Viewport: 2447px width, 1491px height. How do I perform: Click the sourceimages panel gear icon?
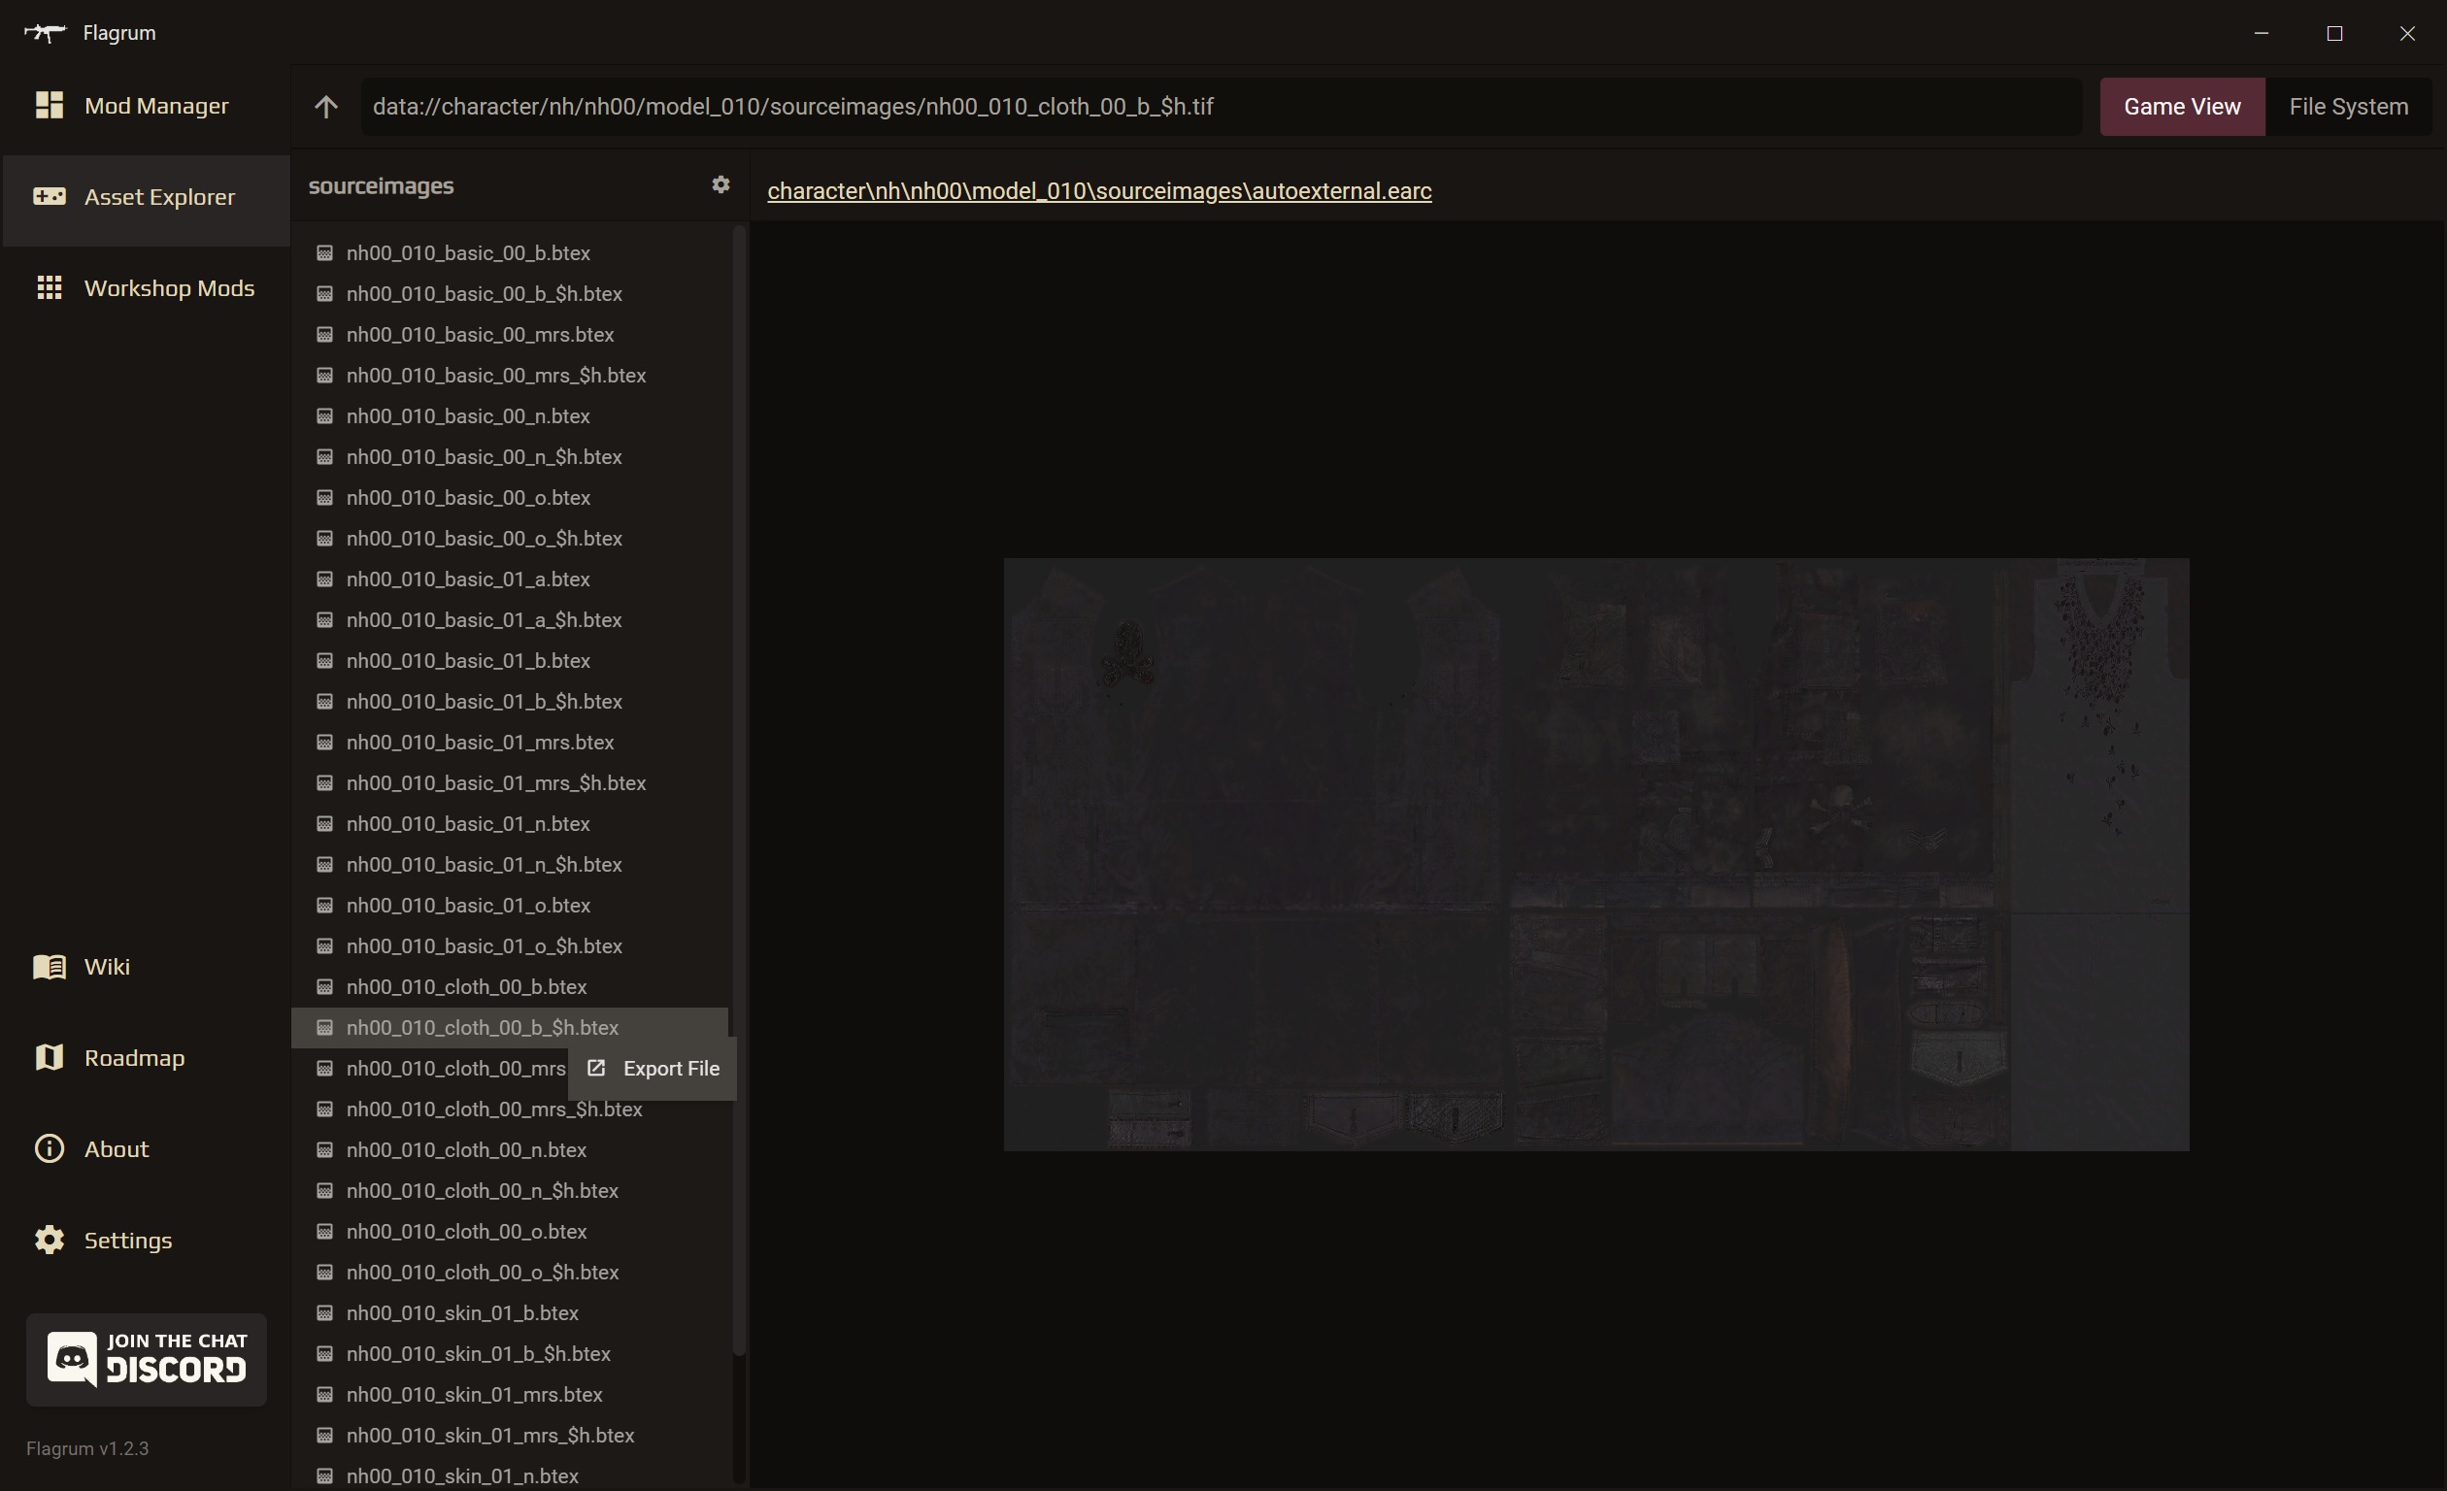coord(720,184)
